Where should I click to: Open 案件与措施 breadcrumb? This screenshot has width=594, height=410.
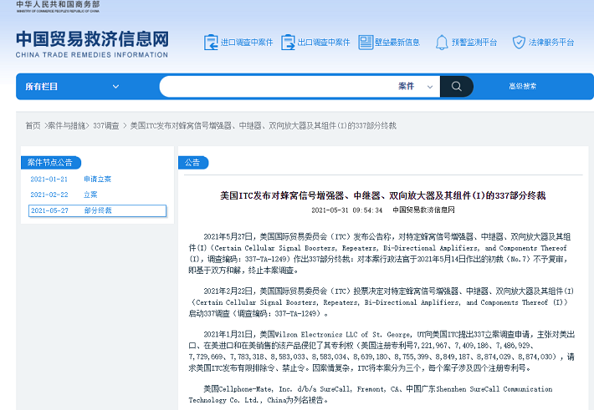click(66, 125)
